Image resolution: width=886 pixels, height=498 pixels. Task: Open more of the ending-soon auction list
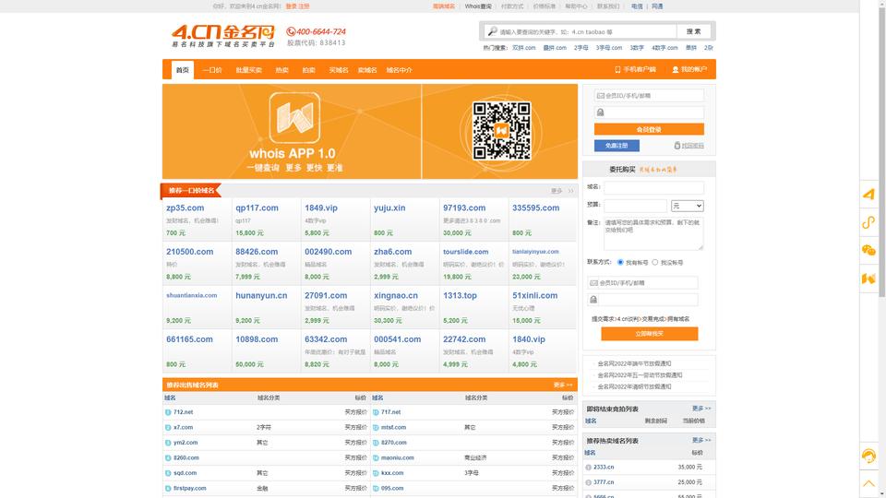(x=701, y=409)
